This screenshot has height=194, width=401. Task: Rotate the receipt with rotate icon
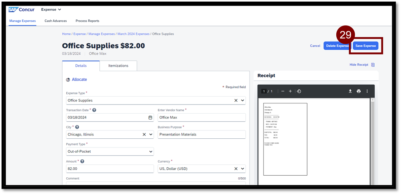click(299, 91)
